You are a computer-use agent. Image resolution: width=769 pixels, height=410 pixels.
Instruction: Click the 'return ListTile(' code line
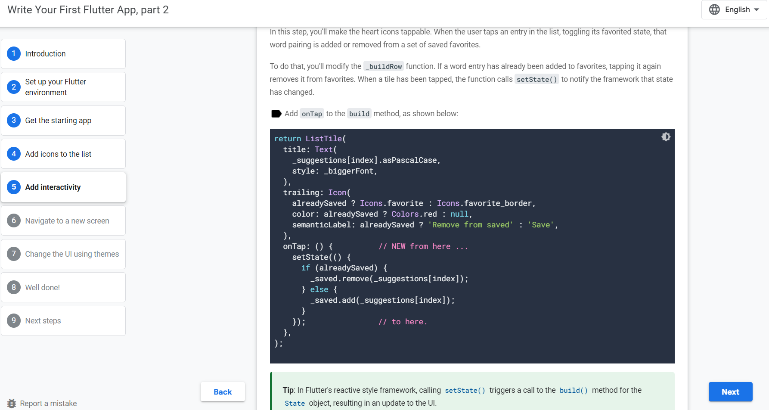(x=310, y=139)
